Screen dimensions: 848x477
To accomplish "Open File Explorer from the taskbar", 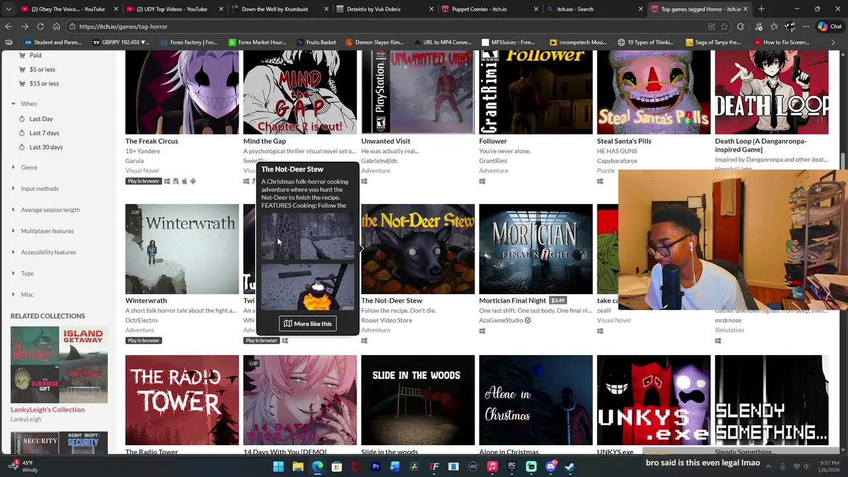I will point(298,466).
